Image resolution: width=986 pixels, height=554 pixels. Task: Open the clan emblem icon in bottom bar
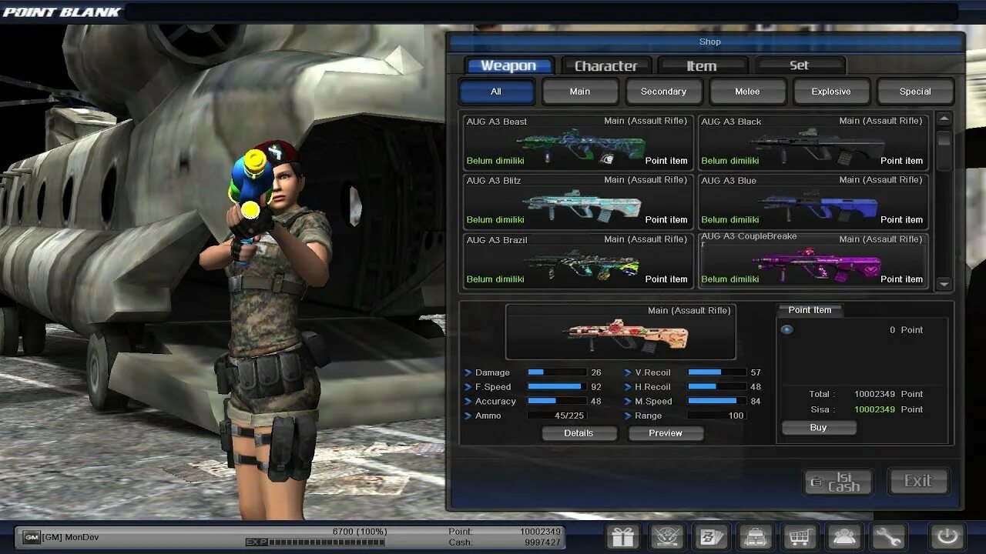(x=668, y=536)
